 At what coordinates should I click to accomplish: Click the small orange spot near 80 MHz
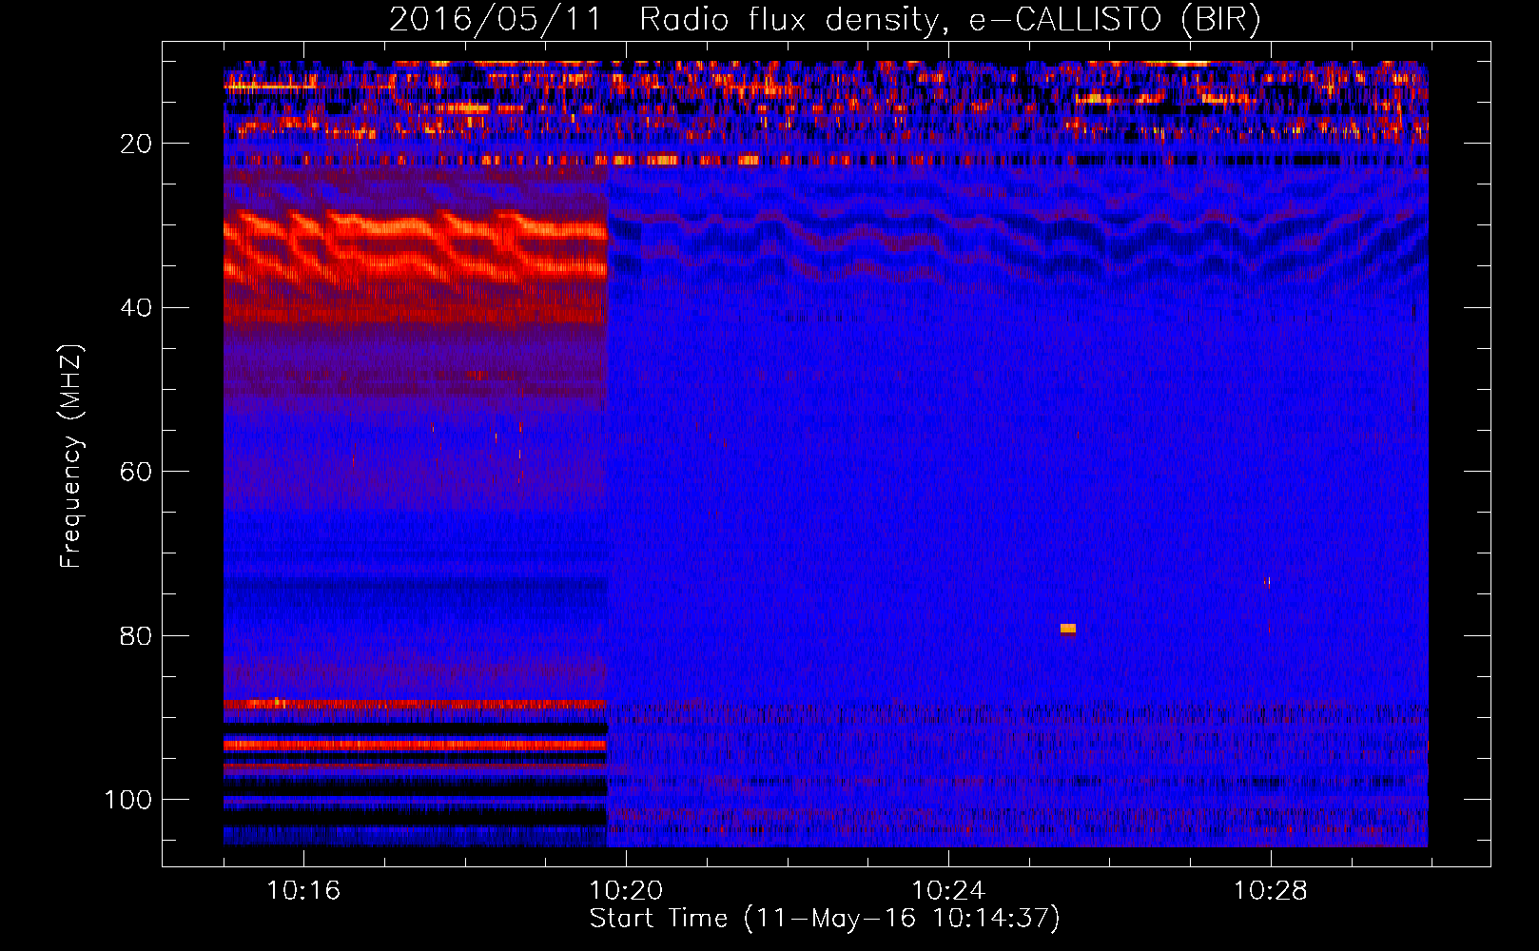[1068, 629]
